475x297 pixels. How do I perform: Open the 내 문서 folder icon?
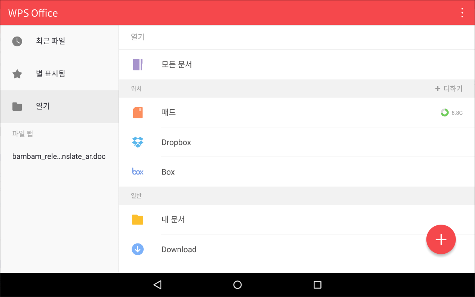tap(138, 219)
